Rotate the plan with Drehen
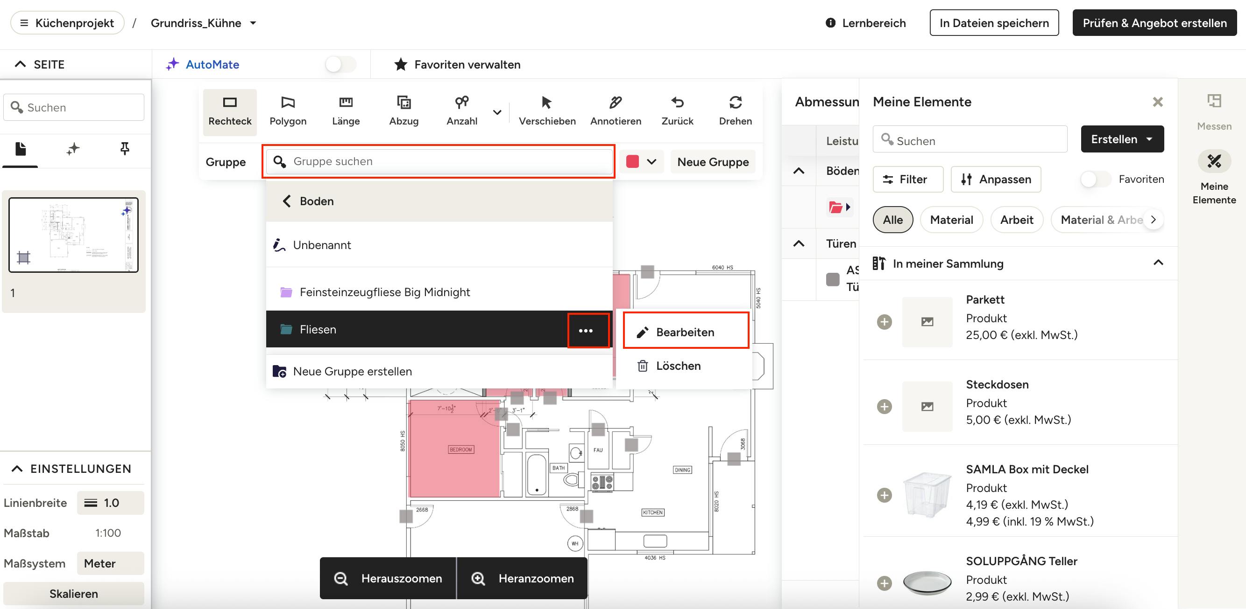 pyautogui.click(x=735, y=111)
